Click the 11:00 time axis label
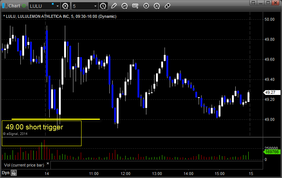Viewport: 282px width, 178px height. tap(94, 174)
